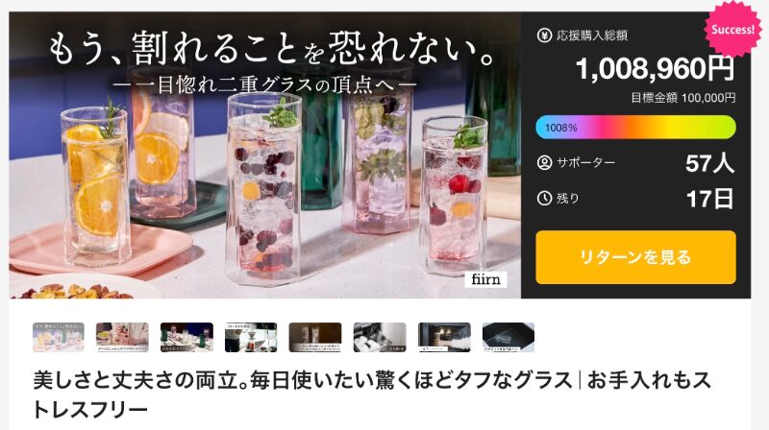Click the supporter person icon

pyautogui.click(x=544, y=162)
